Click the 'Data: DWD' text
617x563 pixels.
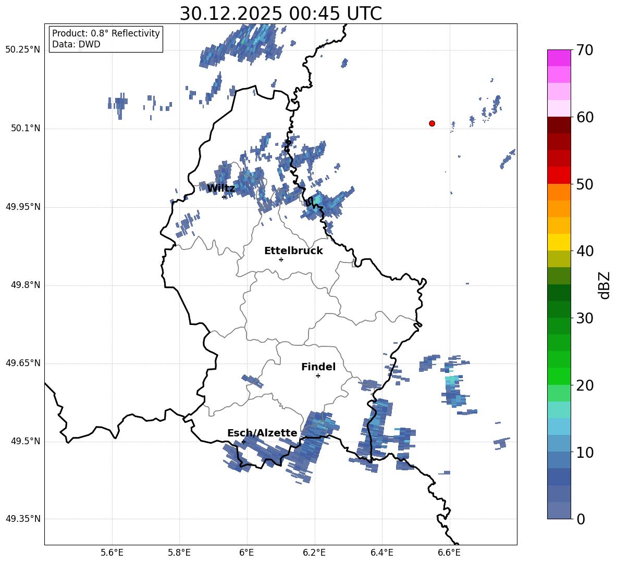76,44
